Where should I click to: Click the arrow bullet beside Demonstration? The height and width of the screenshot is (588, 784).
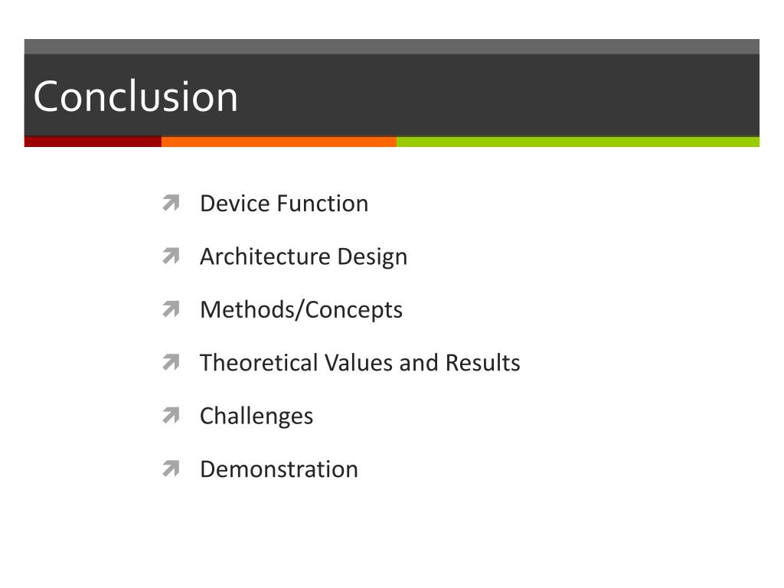click(x=171, y=469)
